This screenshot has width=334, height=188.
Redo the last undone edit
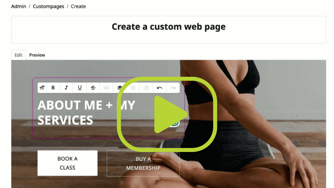pos(173,88)
